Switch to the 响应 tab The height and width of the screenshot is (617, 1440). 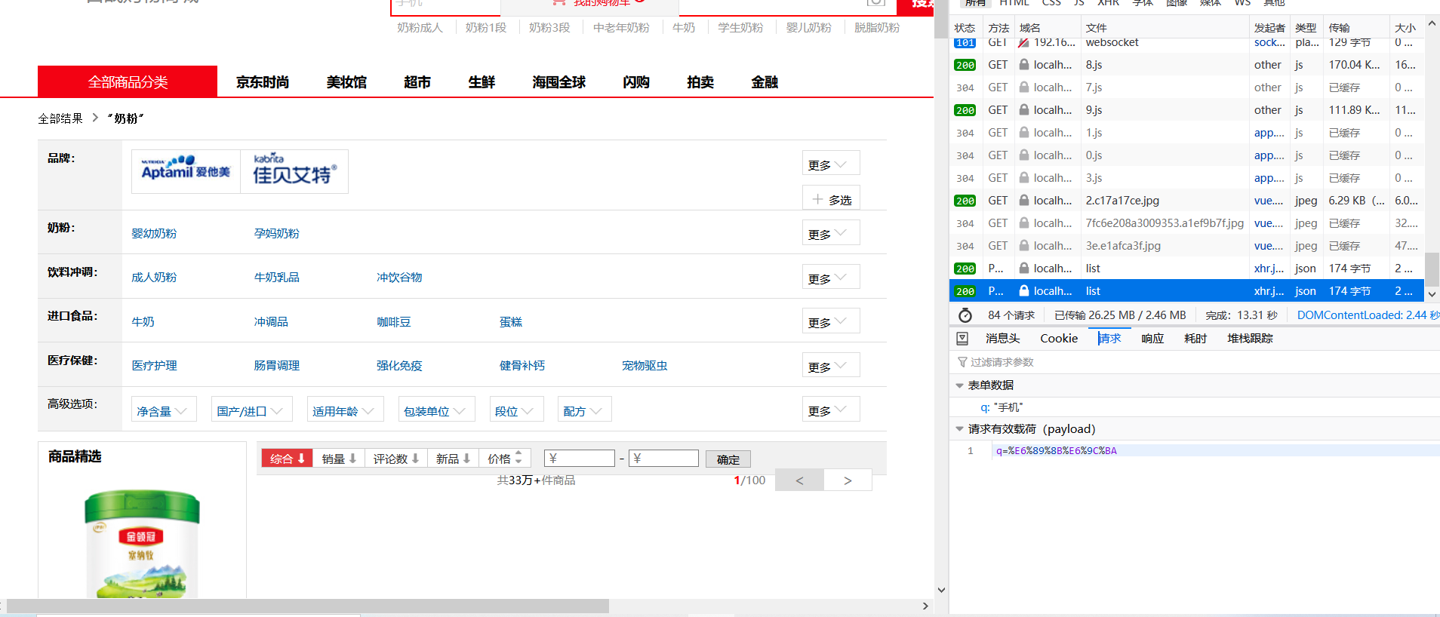pos(1152,339)
